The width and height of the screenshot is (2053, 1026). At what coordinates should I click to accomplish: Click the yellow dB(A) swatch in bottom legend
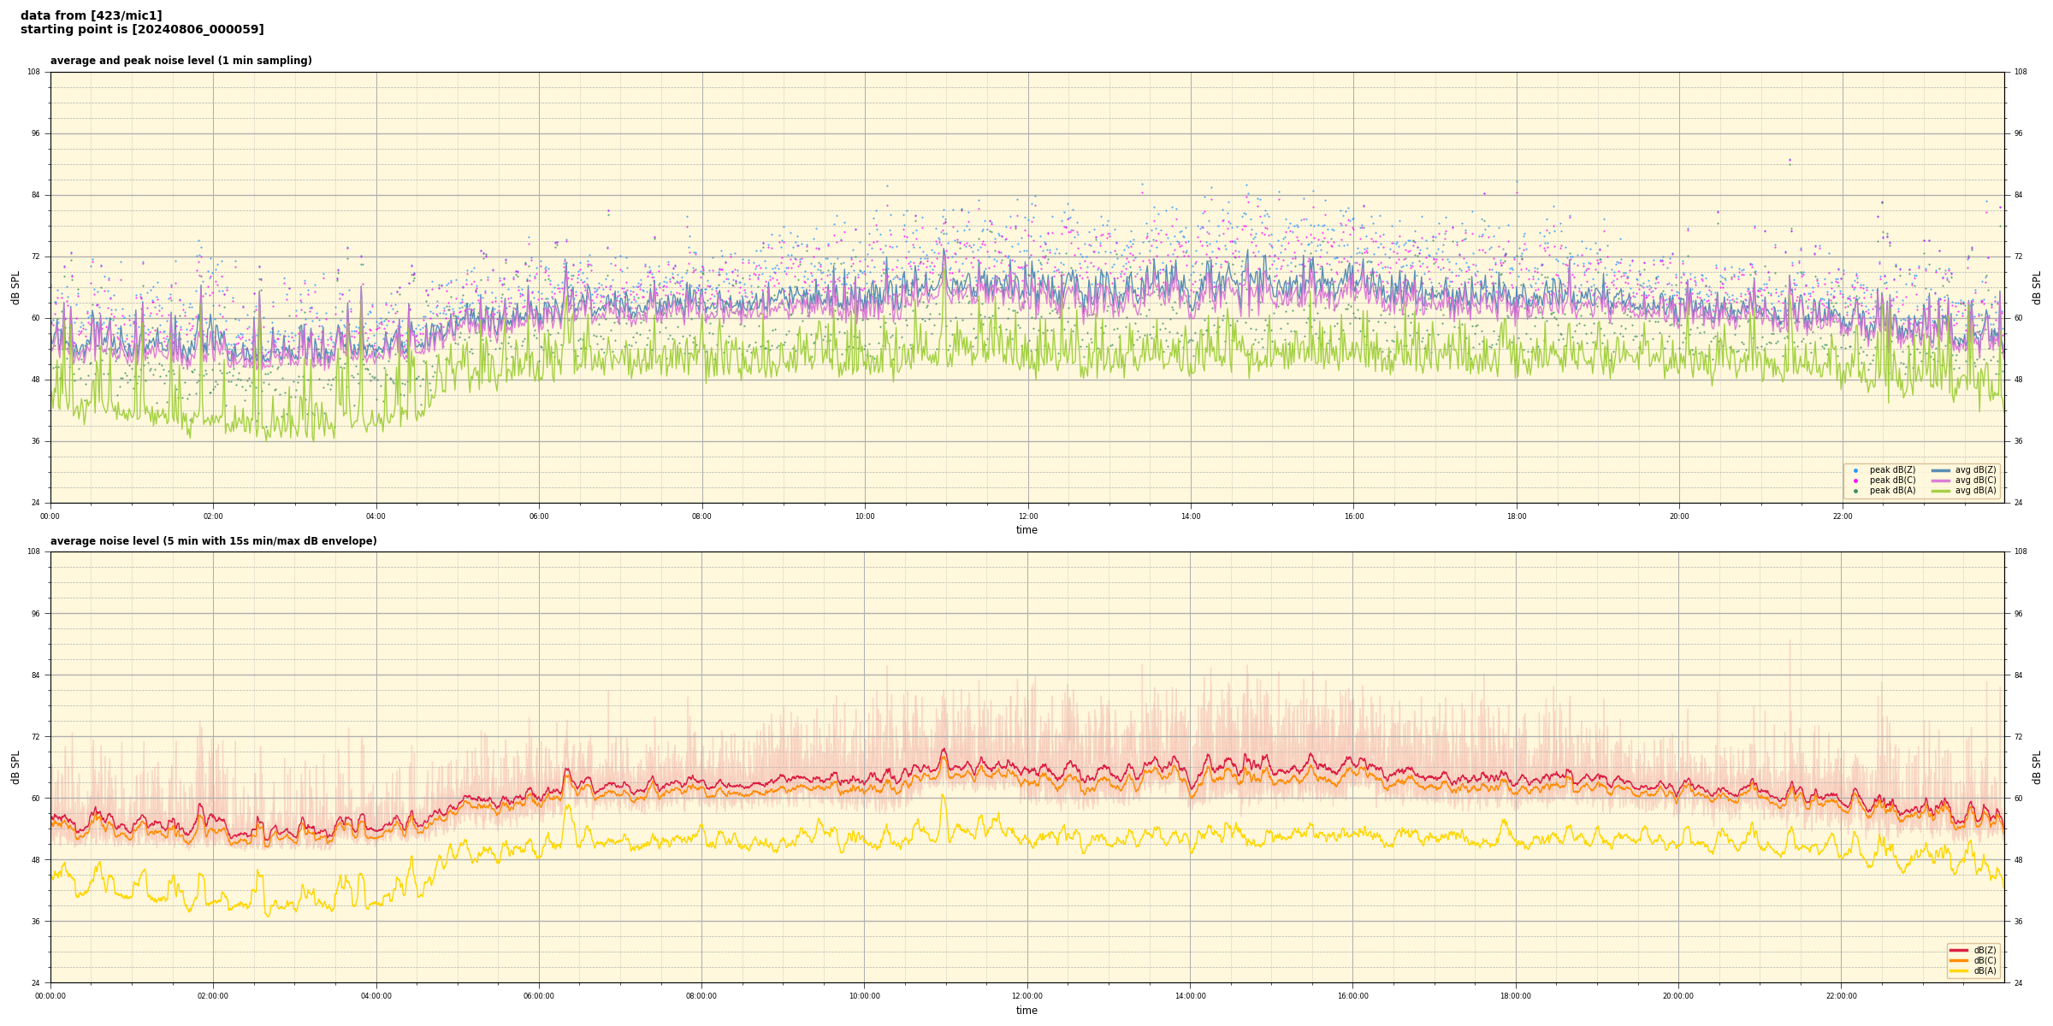click(1958, 971)
